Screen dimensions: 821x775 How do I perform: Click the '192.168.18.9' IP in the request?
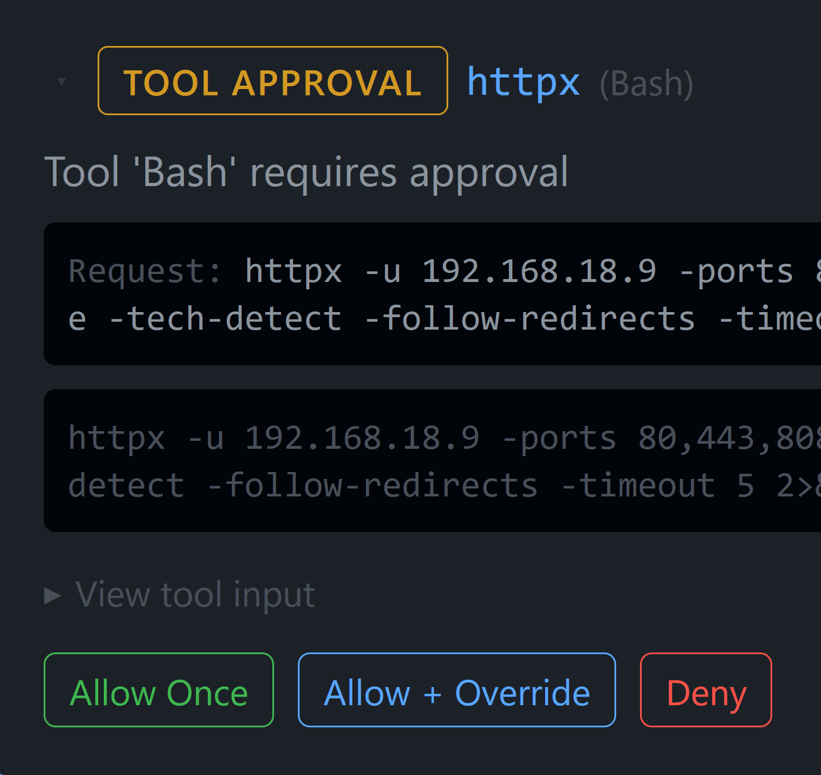tap(539, 271)
